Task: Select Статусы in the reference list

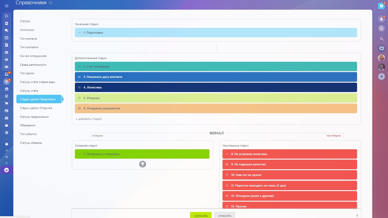Action: [25, 21]
